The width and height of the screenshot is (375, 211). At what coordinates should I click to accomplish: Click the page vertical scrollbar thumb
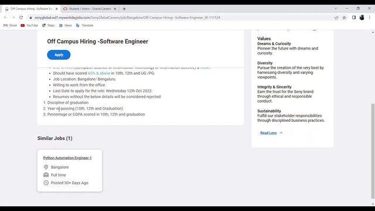pos(373,151)
